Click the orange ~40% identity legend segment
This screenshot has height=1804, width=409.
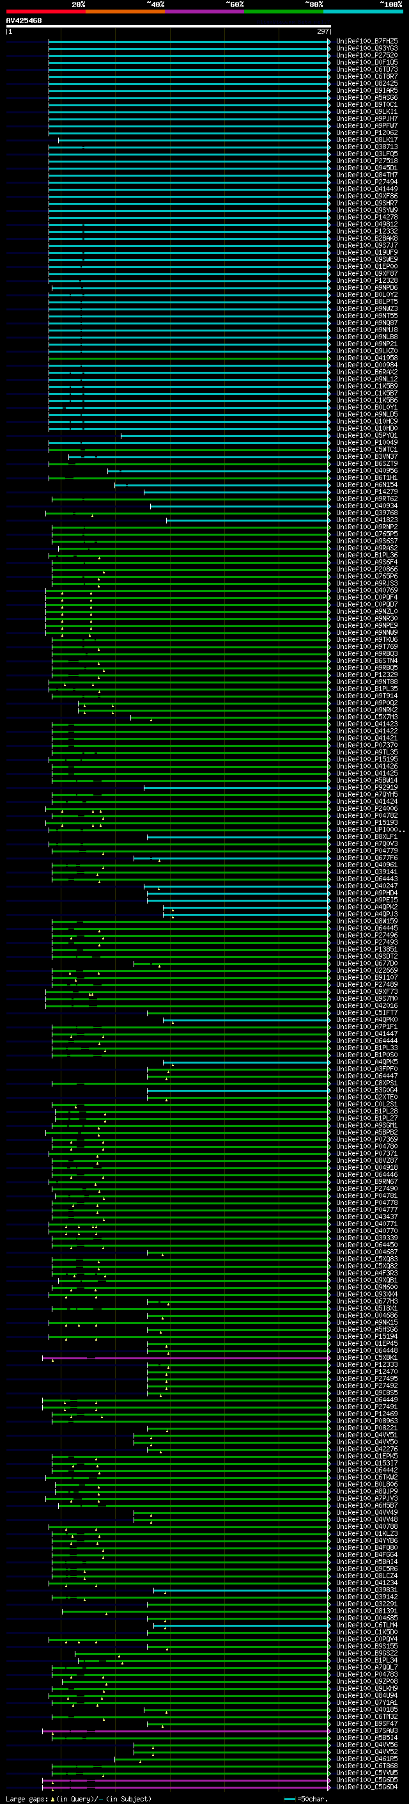click(x=125, y=12)
